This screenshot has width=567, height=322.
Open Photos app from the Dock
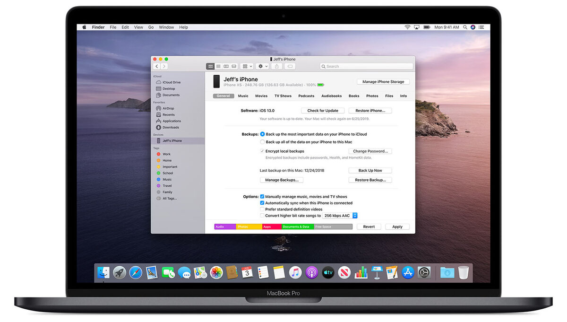pos(216,272)
